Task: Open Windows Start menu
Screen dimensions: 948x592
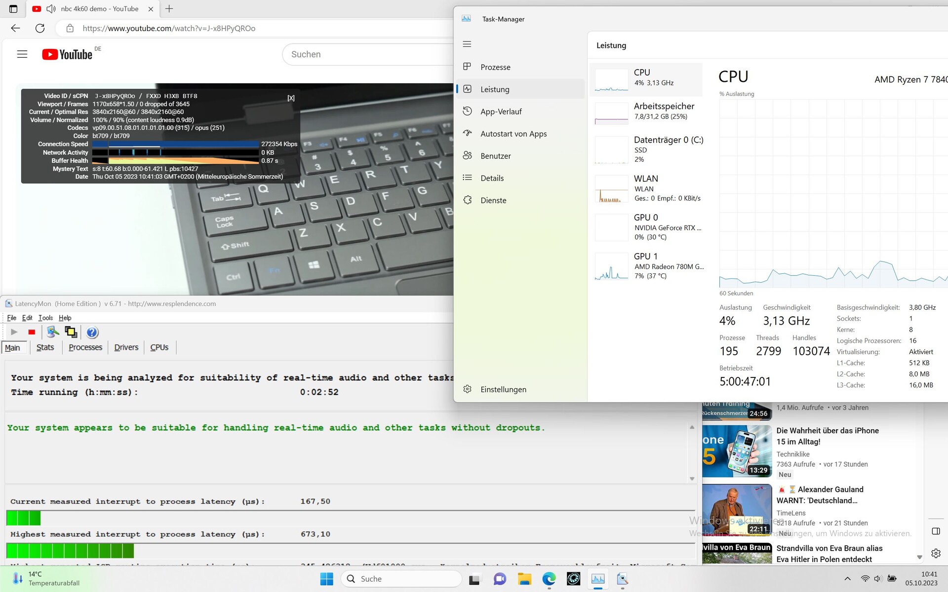Action: click(326, 579)
